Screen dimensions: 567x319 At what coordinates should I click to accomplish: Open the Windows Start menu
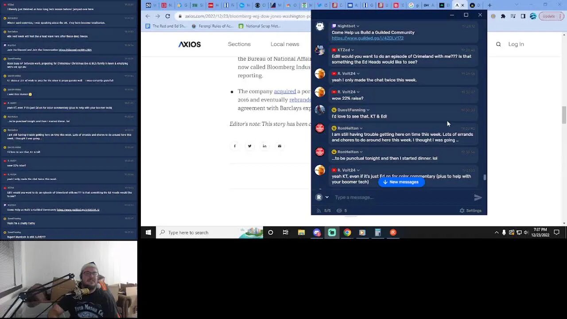pos(148,232)
